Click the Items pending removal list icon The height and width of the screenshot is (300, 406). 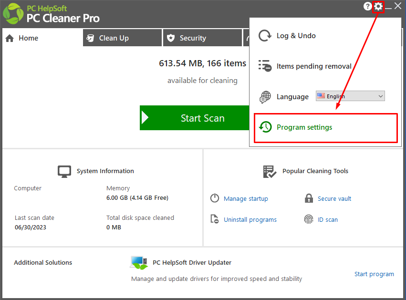[265, 66]
